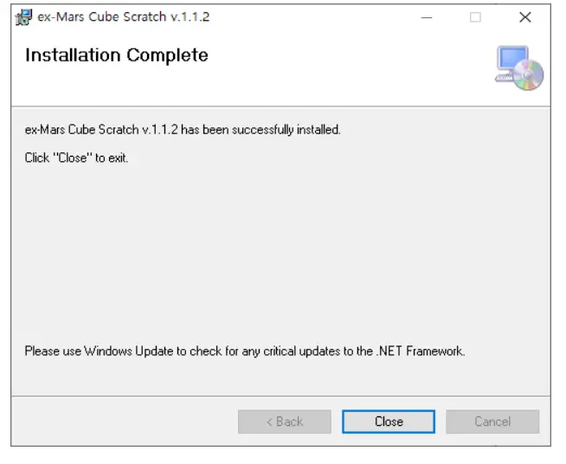Image resolution: width=566 pixels, height=464 pixels.
Task: Click the 'Click "Close" to exit' line
Action: pos(76,158)
